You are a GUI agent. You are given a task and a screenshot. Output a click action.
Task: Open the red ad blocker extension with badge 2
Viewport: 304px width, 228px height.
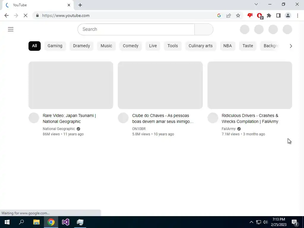coord(260,16)
